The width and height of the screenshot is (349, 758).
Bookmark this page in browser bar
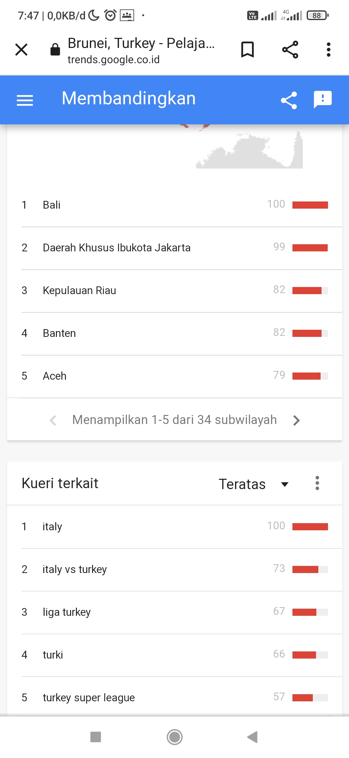click(x=248, y=50)
